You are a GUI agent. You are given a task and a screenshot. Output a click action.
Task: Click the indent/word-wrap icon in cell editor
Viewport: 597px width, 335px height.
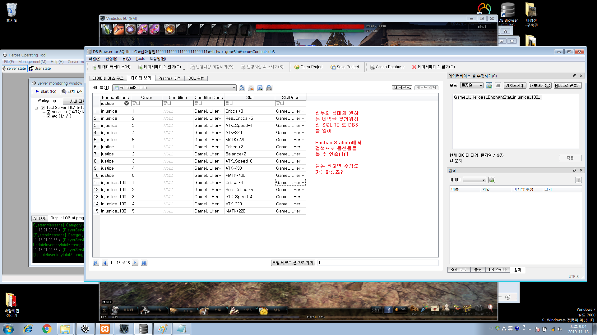pyautogui.click(x=498, y=85)
